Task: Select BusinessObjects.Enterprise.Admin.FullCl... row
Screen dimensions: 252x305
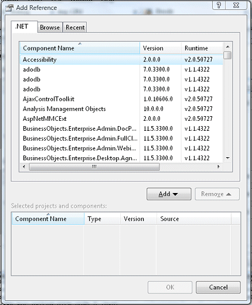Action: (121, 138)
